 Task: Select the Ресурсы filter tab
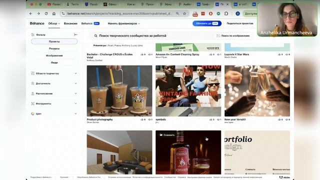click(54, 48)
